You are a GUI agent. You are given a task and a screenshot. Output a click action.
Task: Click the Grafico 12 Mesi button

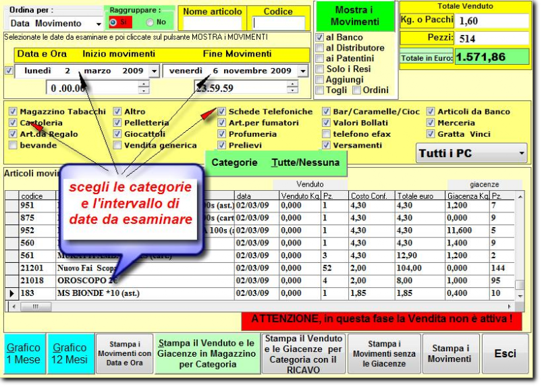click(70, 353)
